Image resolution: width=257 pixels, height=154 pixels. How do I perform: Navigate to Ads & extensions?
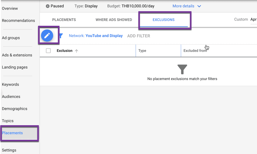click(17, 55)
